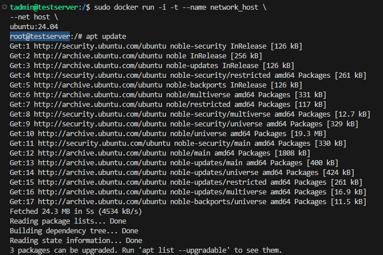
Task: Open the Get:3 noble-updates InRelease URL
Action: coord(98,66)
